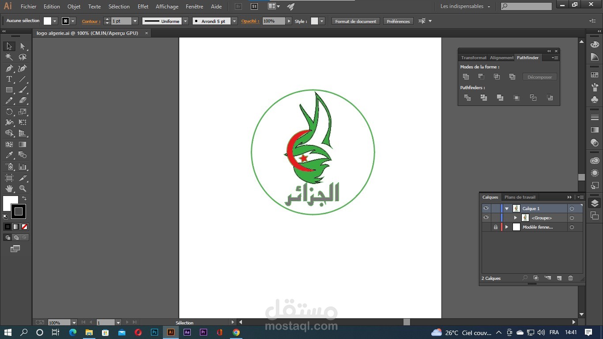603x339 pixels.
Task: Set paint mode to None
Action: point(25,226)
